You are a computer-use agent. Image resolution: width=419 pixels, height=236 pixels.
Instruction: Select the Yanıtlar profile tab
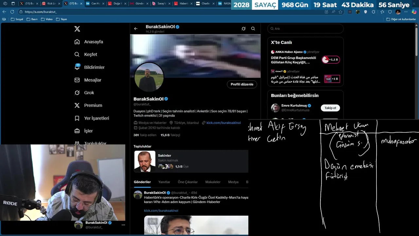(x=164, y=182)
